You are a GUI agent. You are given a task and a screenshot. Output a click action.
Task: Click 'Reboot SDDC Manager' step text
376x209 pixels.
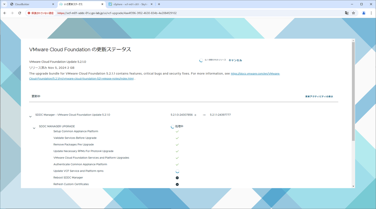coord(68,177)
